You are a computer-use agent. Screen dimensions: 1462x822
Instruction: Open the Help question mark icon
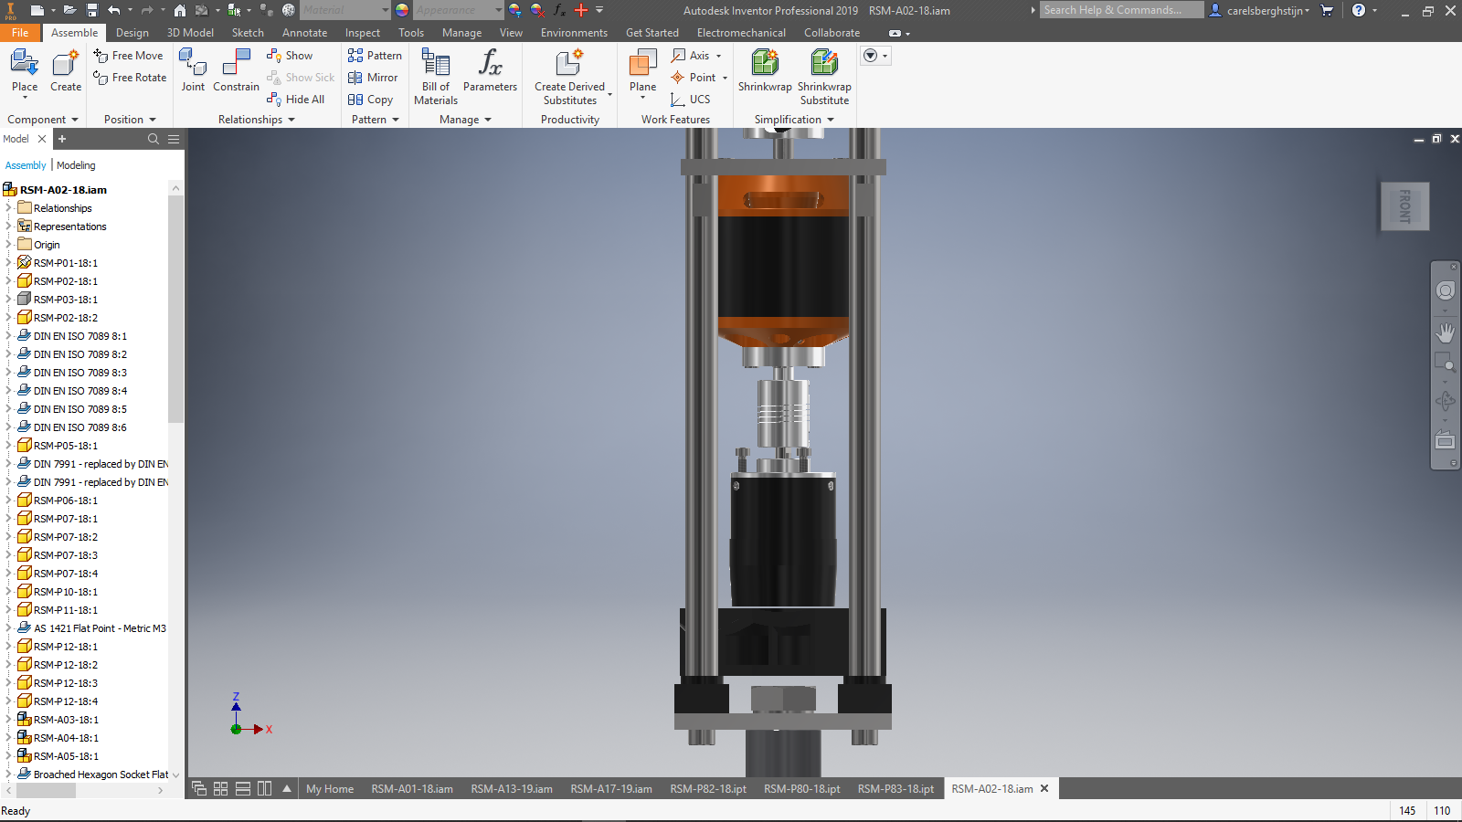coord(1359,10)
